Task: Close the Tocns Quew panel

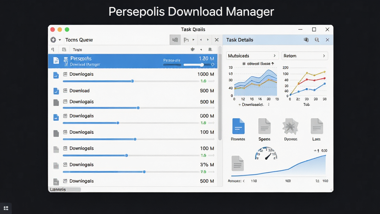Action: [x=217, y=40]
